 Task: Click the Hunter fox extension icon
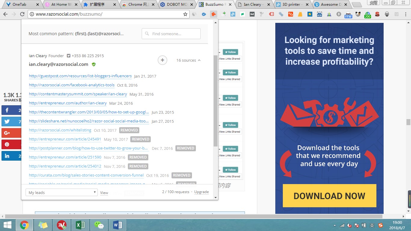(x=213, y=14)
